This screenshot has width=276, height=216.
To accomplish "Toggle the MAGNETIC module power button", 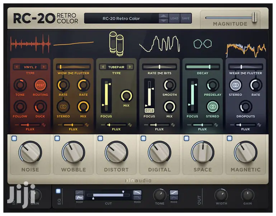I will pyautogui.click(x=230, y=138).
